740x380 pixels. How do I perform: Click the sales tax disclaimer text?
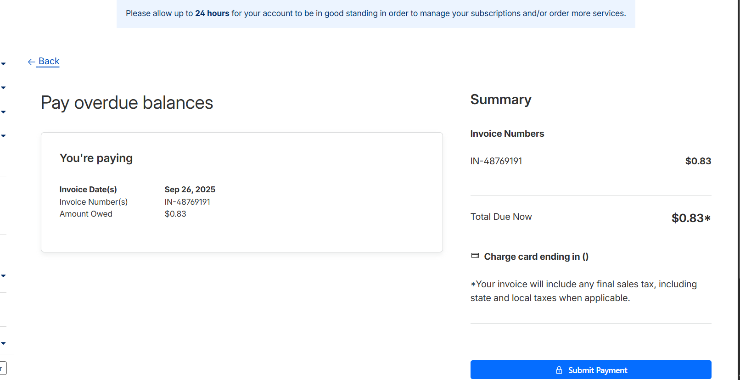coord(583,291)
